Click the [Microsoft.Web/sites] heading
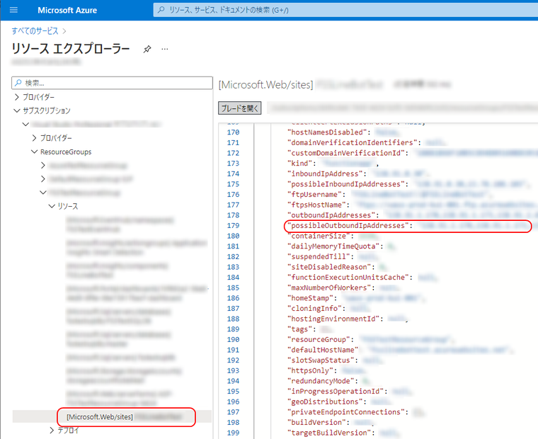 tap(266, 84)
